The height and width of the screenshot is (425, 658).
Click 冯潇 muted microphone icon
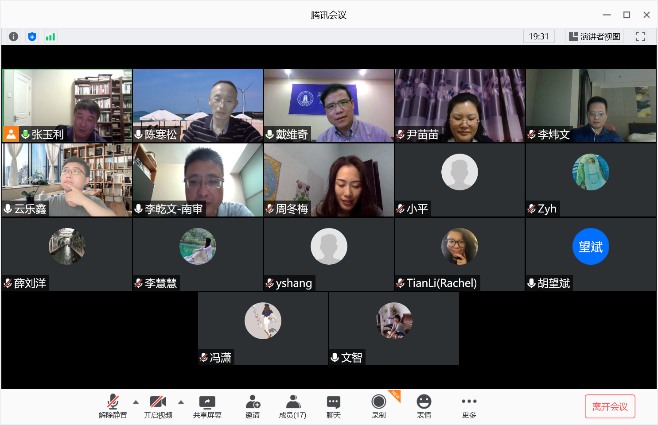pos(204,357)
